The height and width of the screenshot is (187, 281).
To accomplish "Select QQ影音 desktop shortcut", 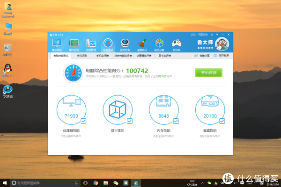I will coord(7,92).
